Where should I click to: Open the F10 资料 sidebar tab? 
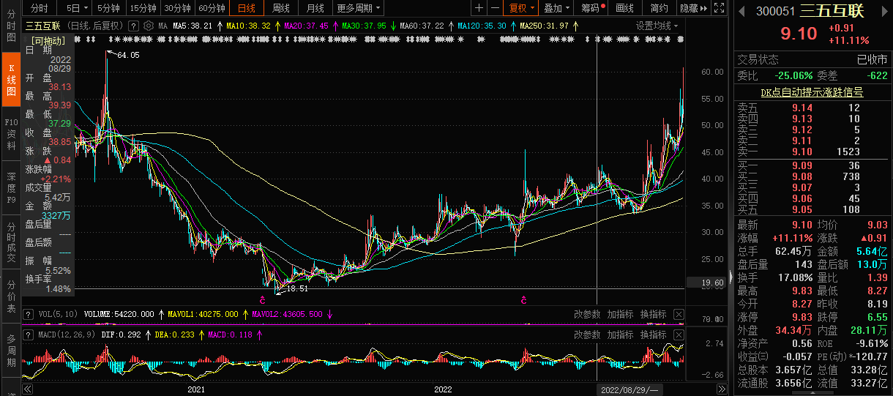(11, 134)
